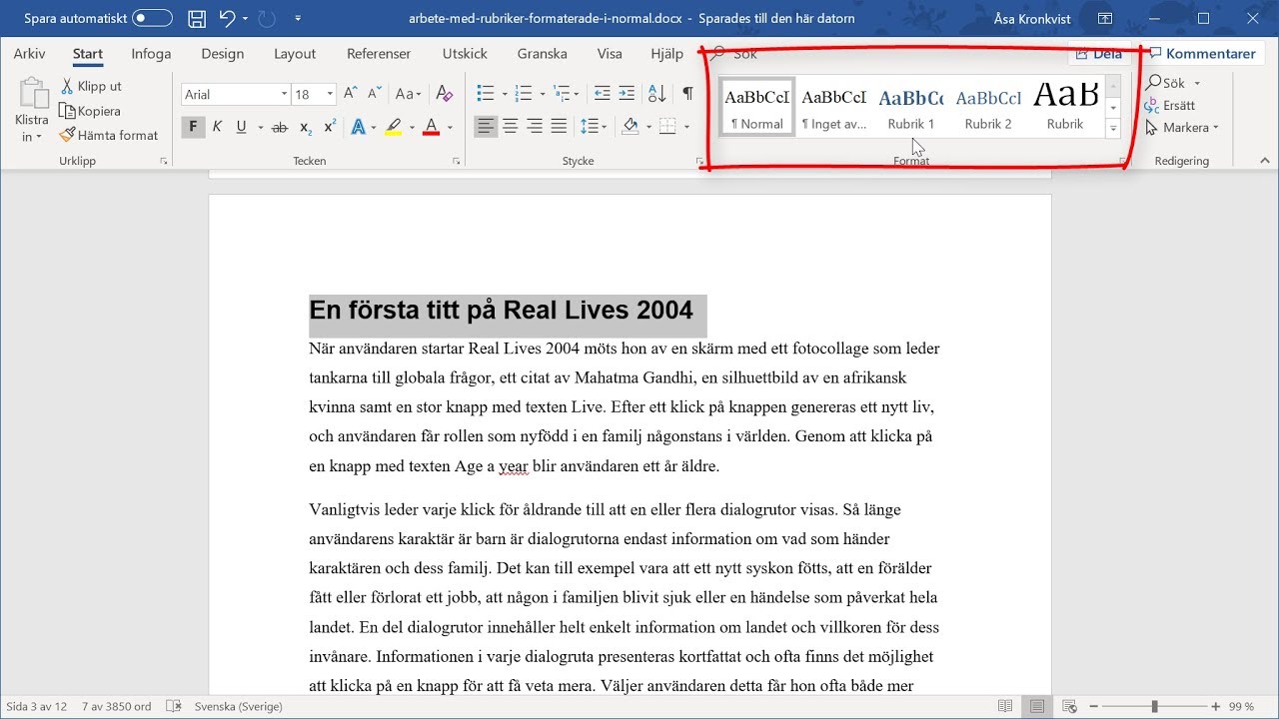Image resolution: width=1279 pixels, height=719 pixels.
Task: Click Kopiera (copy)
Action: click(x=90, y=111)
